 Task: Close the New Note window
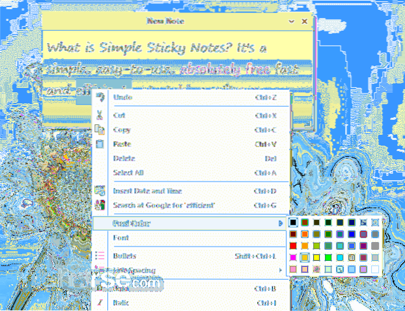tap(305, 21)
